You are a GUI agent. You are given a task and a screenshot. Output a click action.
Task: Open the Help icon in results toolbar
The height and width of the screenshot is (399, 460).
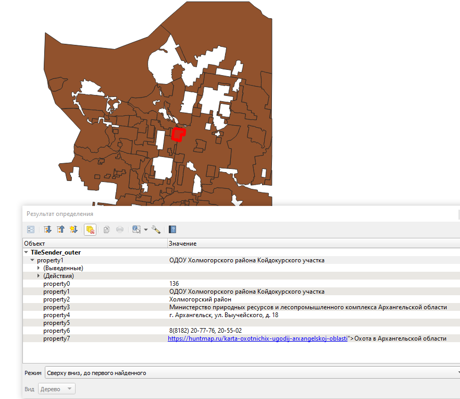172,229
